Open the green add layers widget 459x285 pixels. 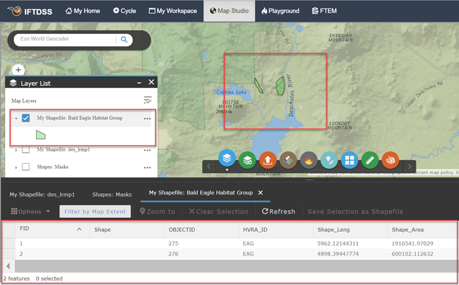pyautogui.click(x=247, y=160)
